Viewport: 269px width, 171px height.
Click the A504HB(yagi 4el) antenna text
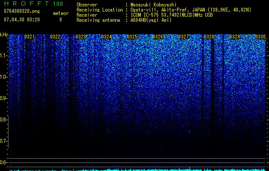click(151, 20)
